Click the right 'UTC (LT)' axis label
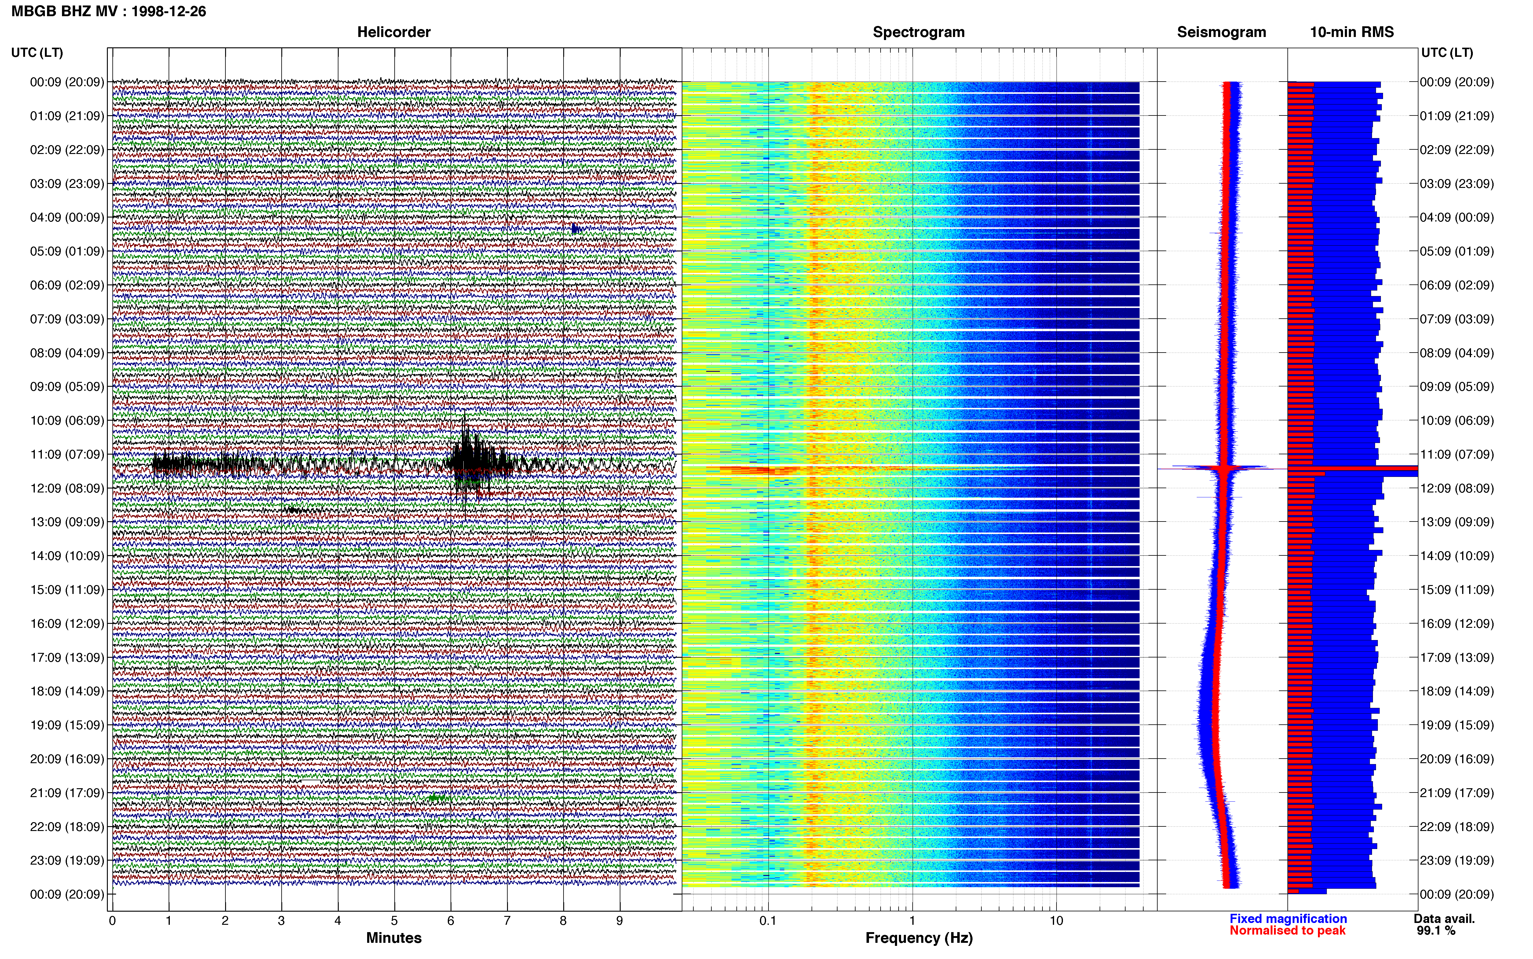The width and height of the screenshot is (1533, 959). (x=1447, y=53)
